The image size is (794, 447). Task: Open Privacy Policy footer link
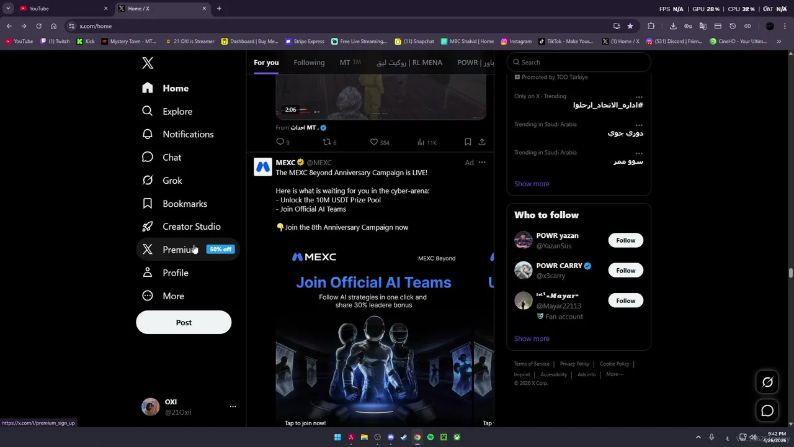(x=574, y=364)
